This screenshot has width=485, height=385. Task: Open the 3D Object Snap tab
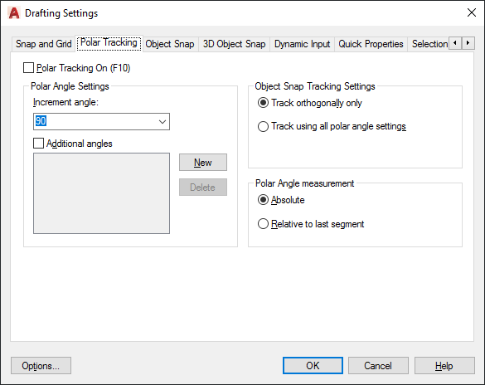(x=234, y=44)
